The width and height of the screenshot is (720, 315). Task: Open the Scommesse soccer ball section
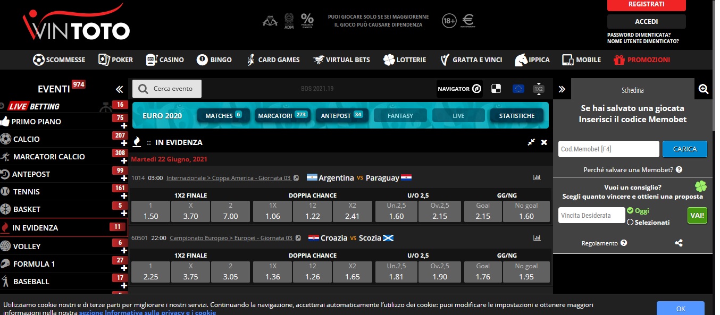click(x=58, y=60)
